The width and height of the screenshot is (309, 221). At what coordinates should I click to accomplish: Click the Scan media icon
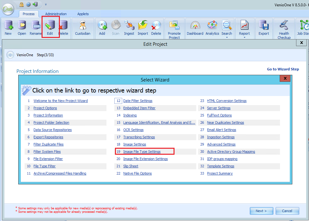(x=116, y=25)
